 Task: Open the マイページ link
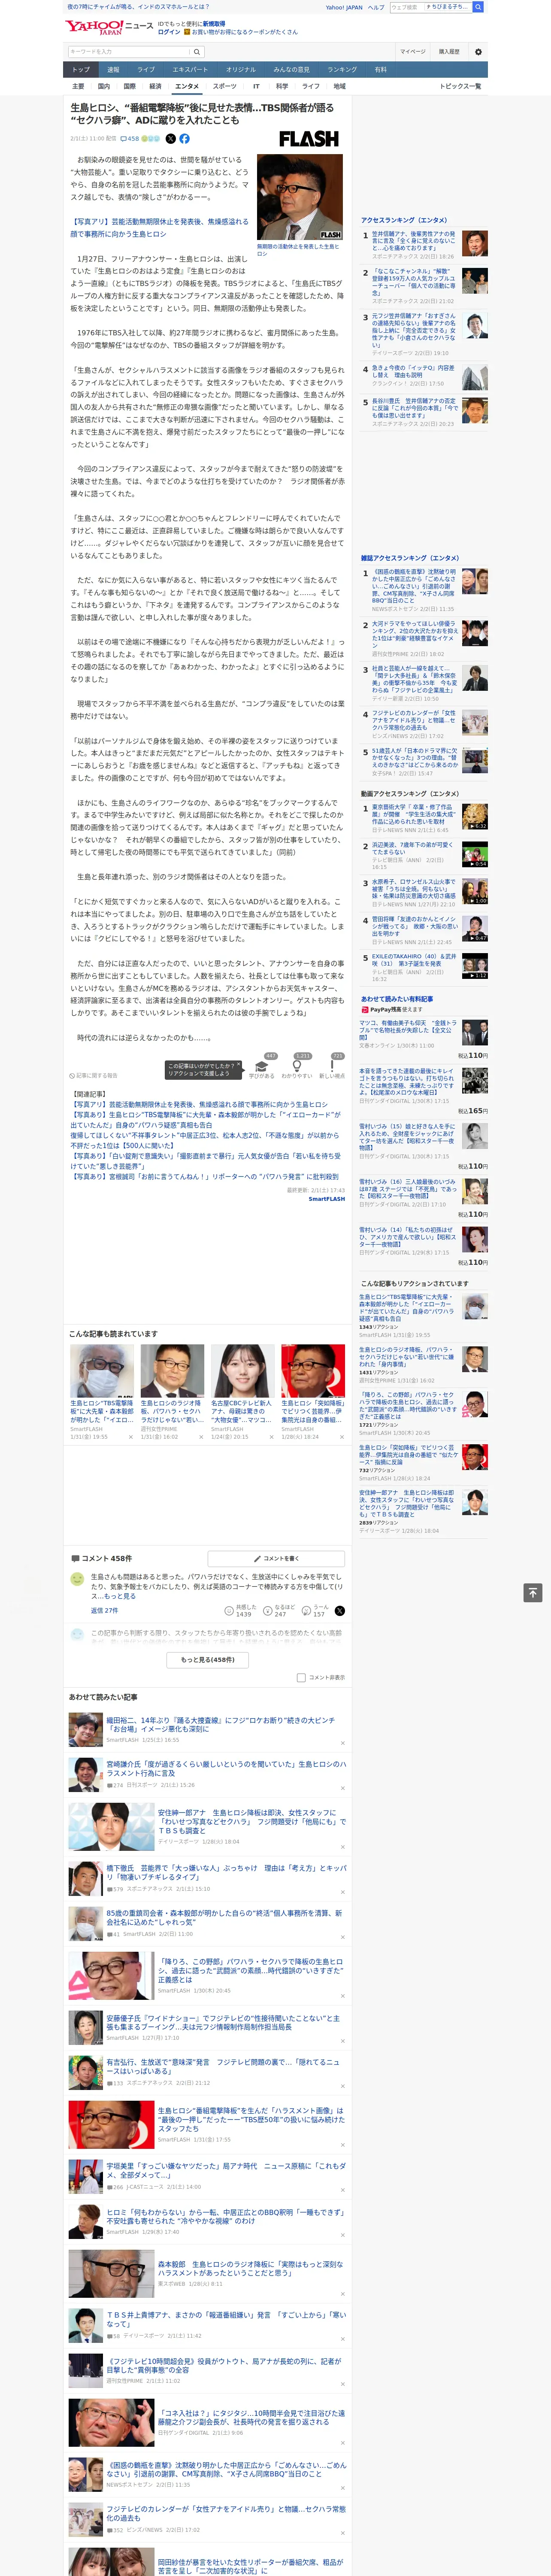pyautogui.click(x=412, y=52)
